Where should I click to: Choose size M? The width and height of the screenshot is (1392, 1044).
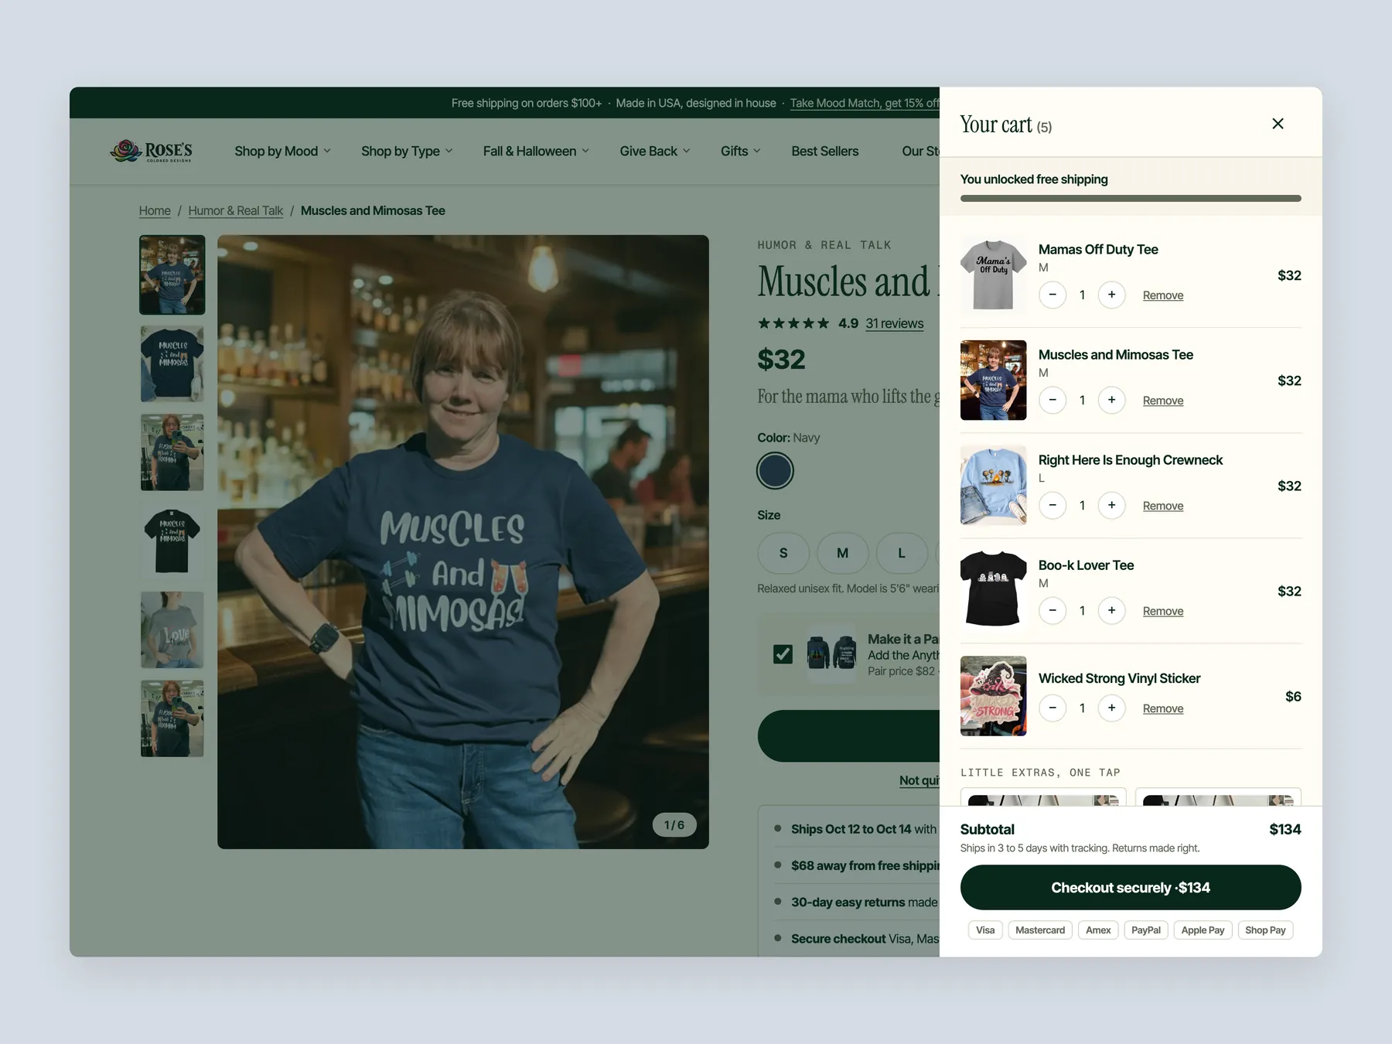(842, 553)
